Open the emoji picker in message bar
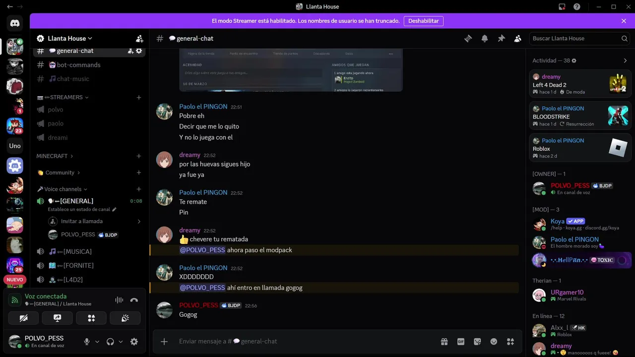The height and width of the screenshot is (357, 635). click(494, 342)
